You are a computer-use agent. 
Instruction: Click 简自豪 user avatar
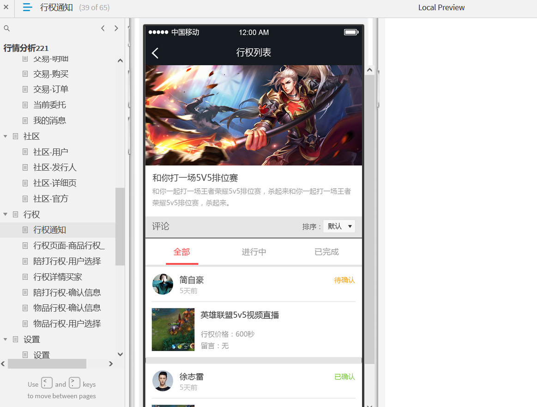[163, 284]
